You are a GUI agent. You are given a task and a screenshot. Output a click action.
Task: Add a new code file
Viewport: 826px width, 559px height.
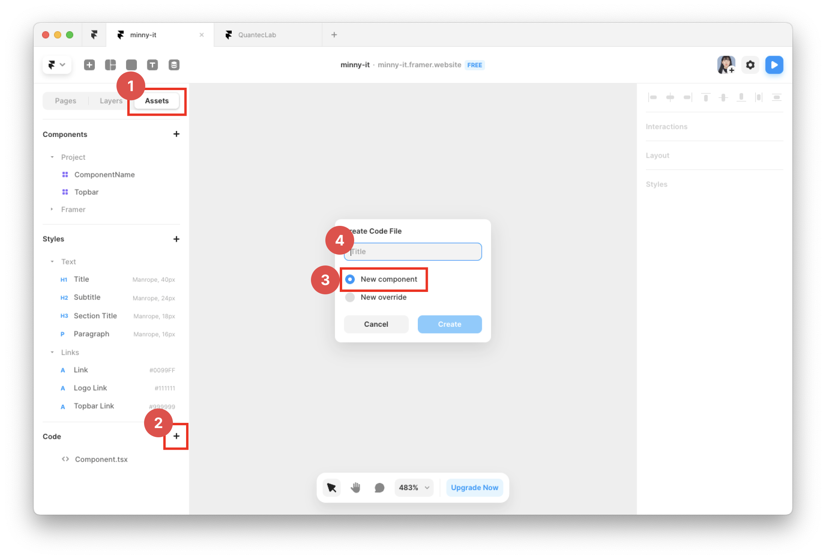pos(176,436)
